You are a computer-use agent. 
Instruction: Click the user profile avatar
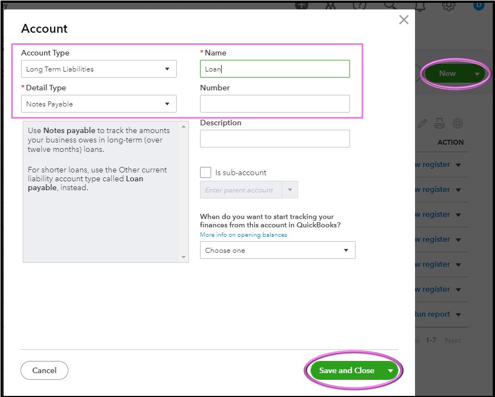479,5
